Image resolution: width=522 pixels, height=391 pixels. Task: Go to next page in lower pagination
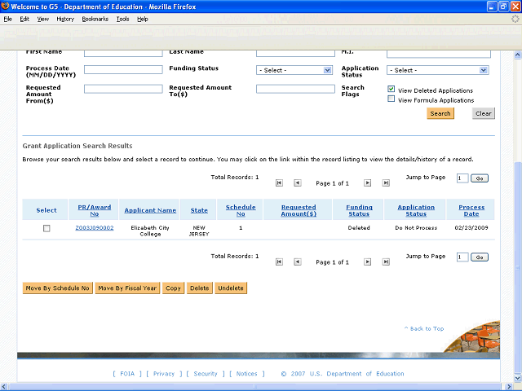tap(367, 262)
